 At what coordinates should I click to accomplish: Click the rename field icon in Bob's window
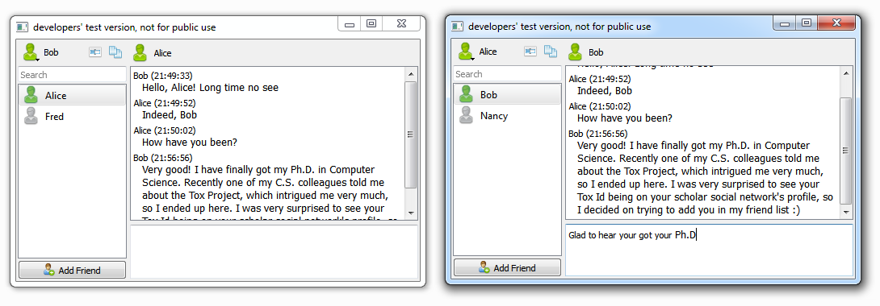pos(94,52)
